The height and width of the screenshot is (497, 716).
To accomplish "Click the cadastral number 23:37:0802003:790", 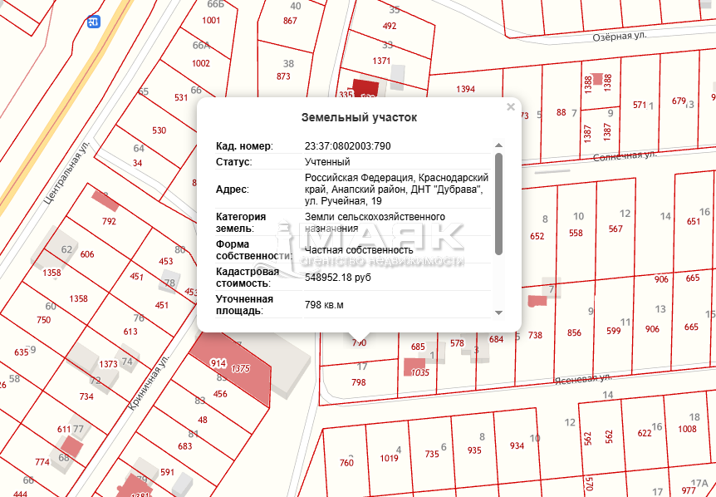I will coord(347,146).
